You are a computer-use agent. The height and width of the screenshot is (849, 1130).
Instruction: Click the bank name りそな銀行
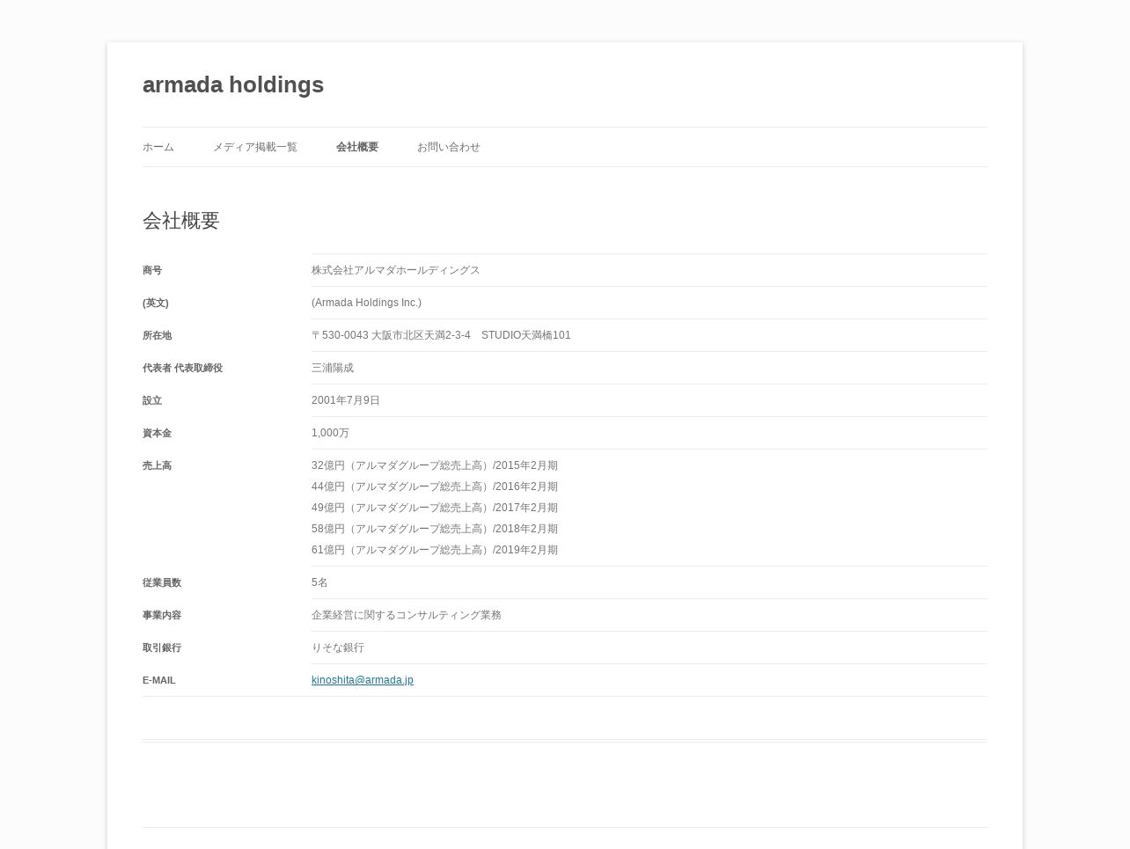pyautogui.click(x=338, y=648)
